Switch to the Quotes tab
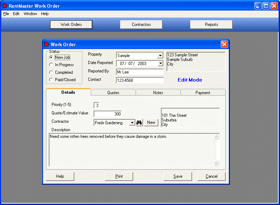Image resolution: width=280 pixels, height=205 pixels. (113, 93)
